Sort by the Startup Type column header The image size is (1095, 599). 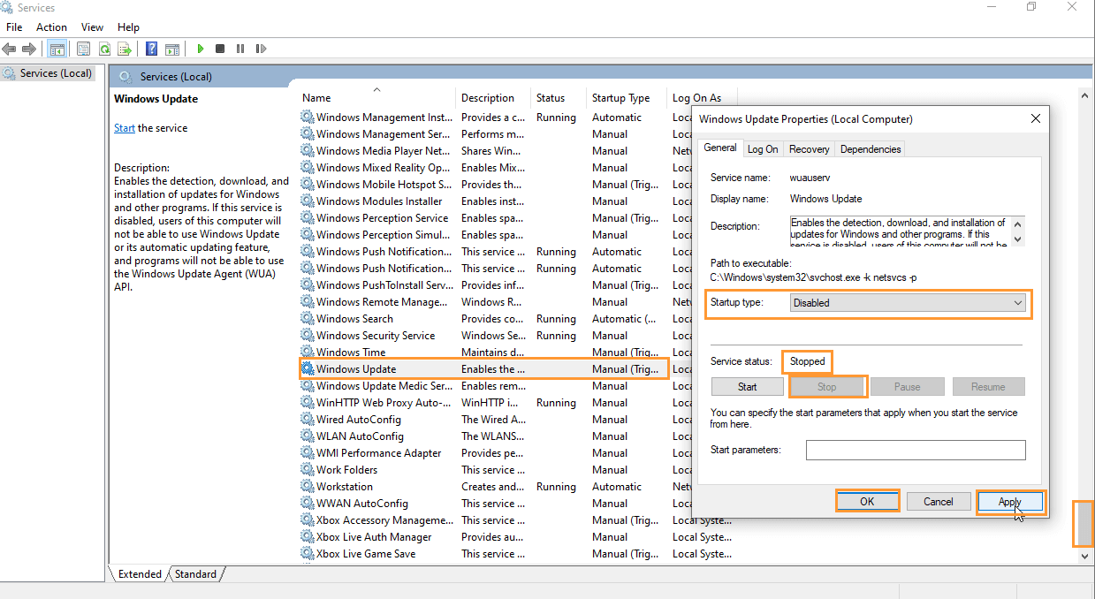(x=627, y=98)
